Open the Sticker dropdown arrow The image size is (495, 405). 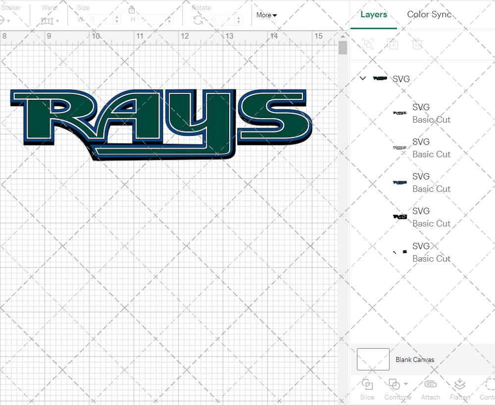8,21
